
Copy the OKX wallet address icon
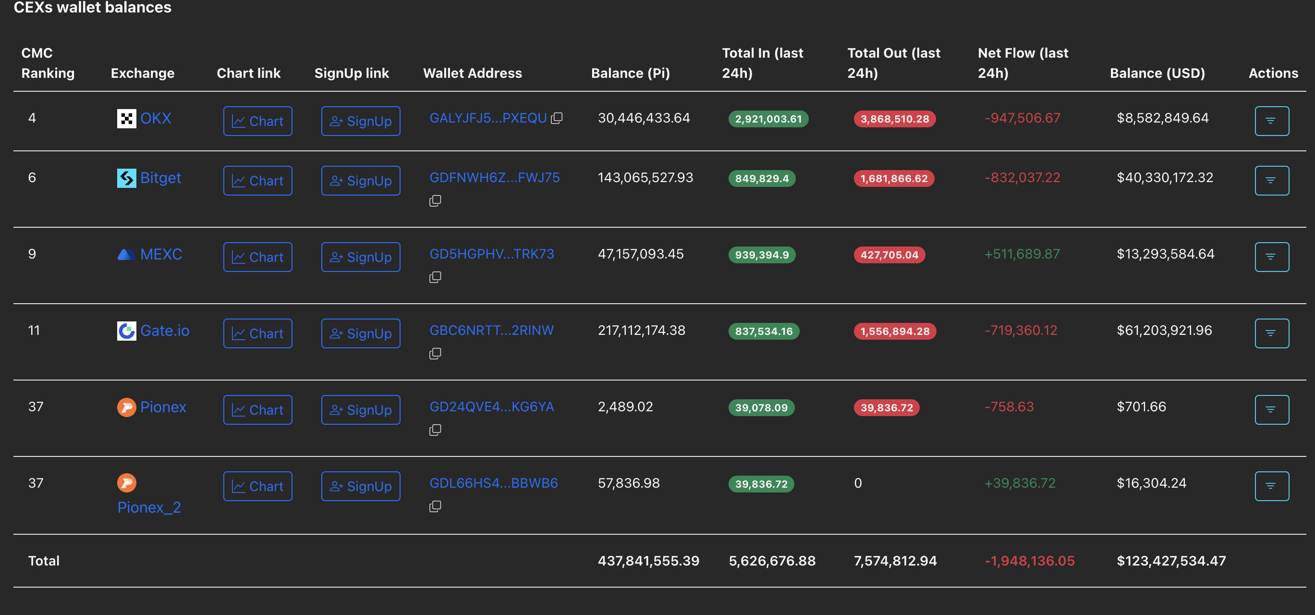[557, 119]
